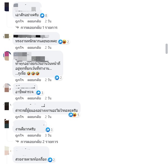Click like reaction icon beside 'สวยงามตามท้องเรื่อง'

[x=50, y=160]
